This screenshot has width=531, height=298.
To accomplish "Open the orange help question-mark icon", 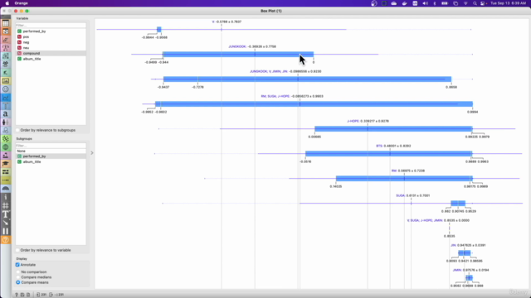I will click(x=6, y=240).
